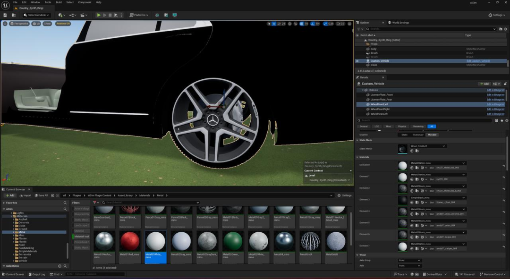
Task: Open the File menu
Action: (x=15, y=2)
